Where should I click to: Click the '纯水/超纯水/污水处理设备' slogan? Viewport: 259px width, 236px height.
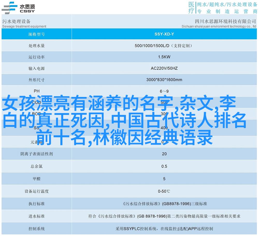(227, 4)
